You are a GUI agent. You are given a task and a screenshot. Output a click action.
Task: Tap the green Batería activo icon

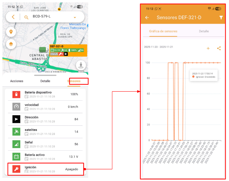(x=16, y=157)
